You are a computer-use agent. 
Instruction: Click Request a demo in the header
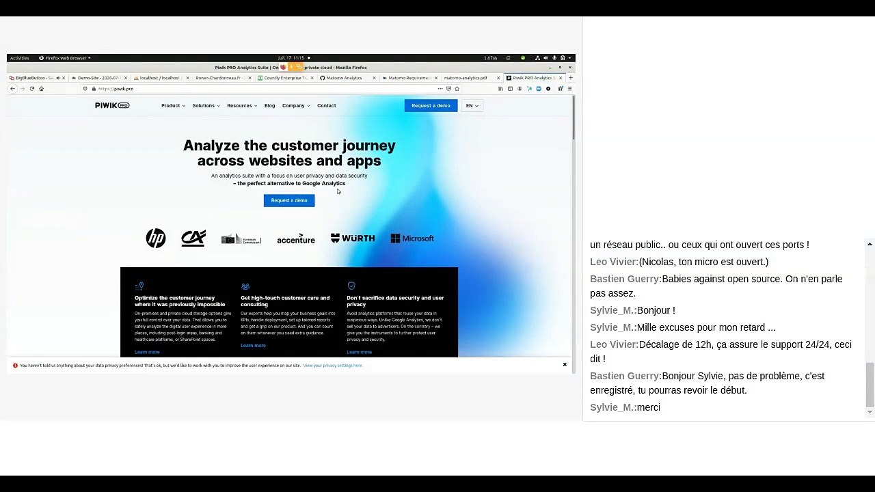[431, 105]
